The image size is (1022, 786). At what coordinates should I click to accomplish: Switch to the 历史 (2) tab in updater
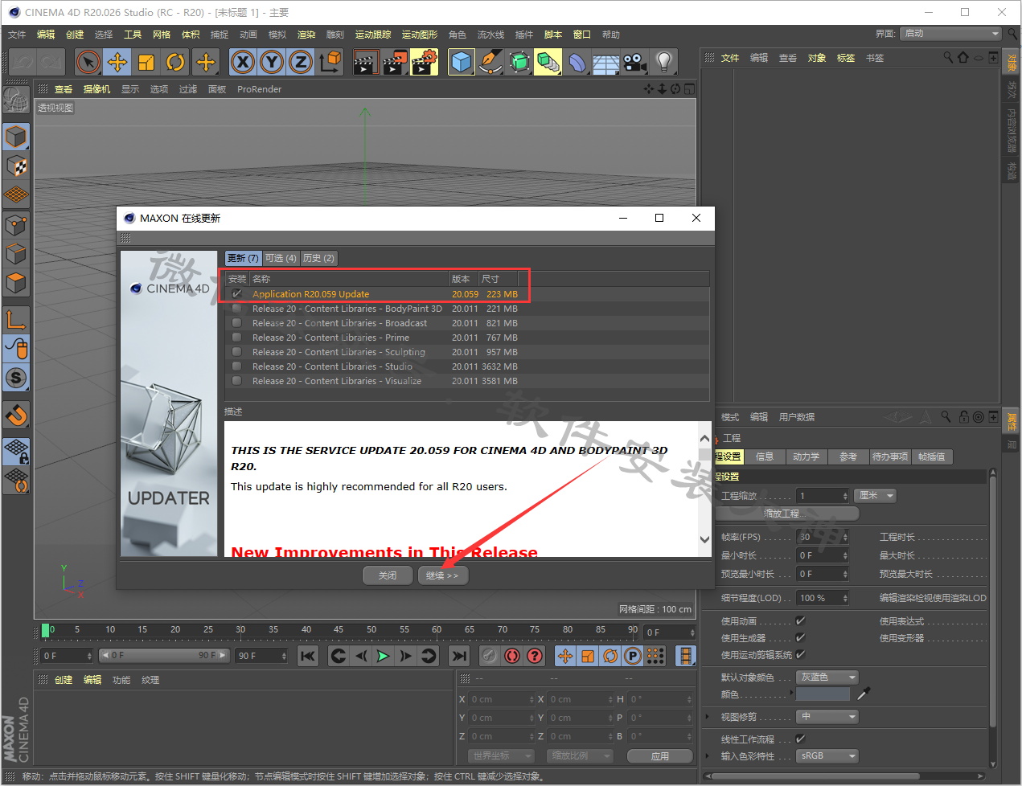(318, 258)
